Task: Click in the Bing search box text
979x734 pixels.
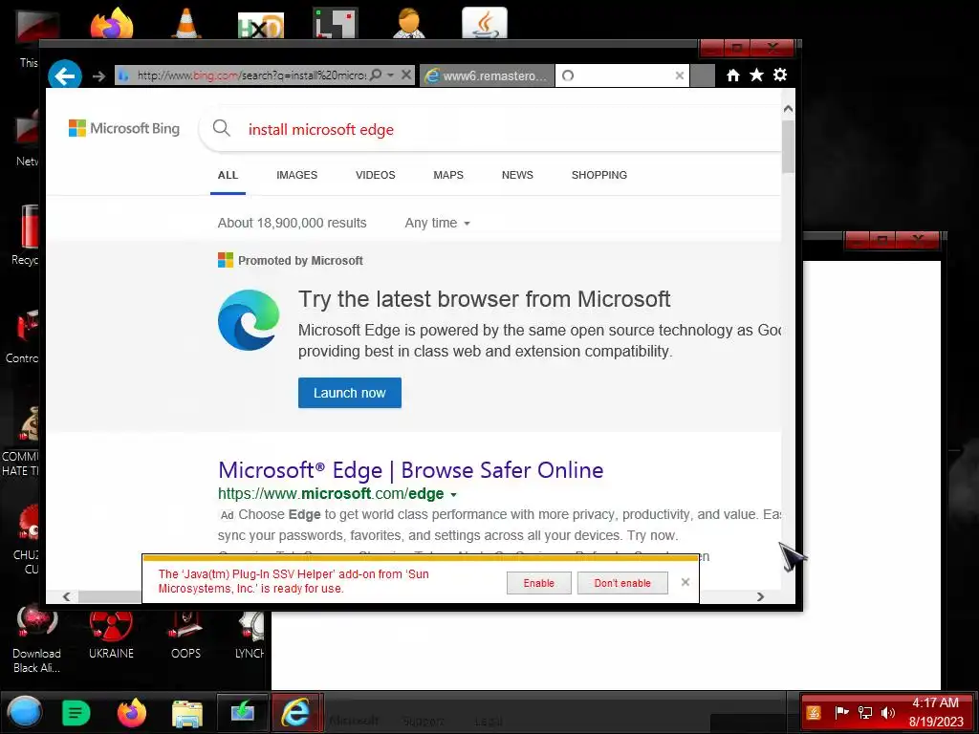Action: click(321, 130)
